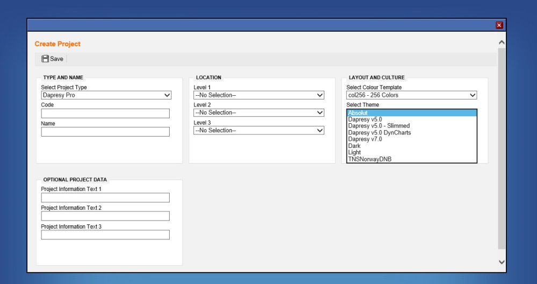Focus the Name input field
This screenshot has width=537, height=284.
click(105, 132)
